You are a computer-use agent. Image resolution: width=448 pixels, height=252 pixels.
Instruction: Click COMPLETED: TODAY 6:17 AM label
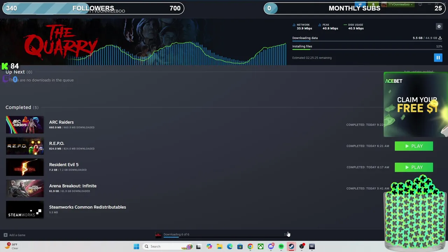pyautogui.click(x=368, y=167)
